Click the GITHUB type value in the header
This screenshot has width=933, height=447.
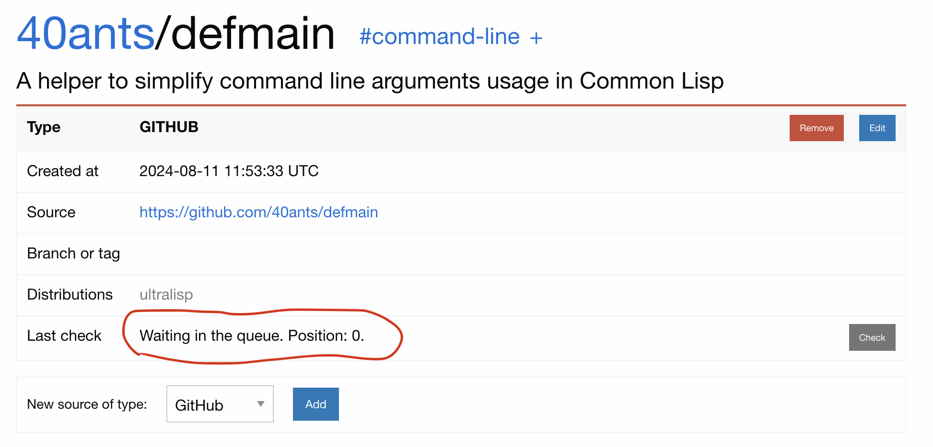(169, 127)
